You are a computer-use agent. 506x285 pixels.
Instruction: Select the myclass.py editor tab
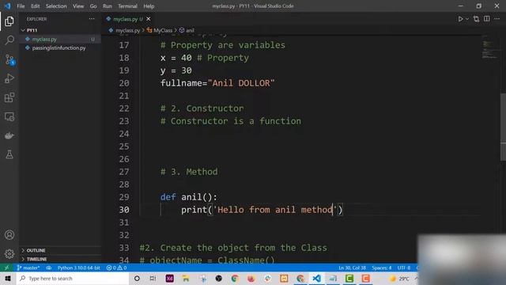pos(128,19)
